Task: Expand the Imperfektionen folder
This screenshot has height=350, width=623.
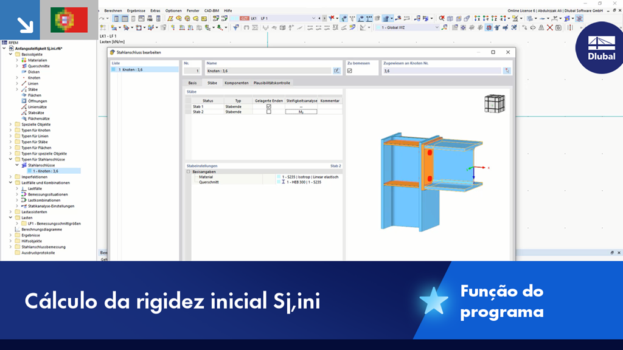Action: pyautogui.click(x=11, y=177)
